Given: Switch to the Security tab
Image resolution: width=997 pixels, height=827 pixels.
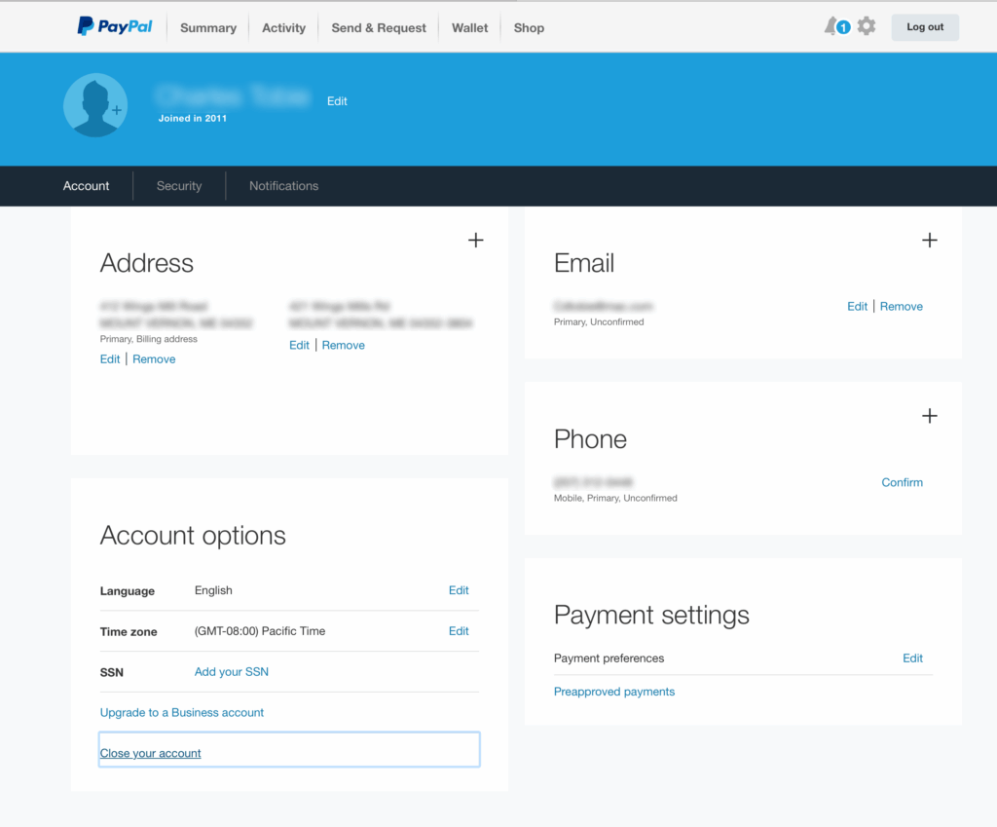Looking at the screenshot, I should tap(179, 185).
